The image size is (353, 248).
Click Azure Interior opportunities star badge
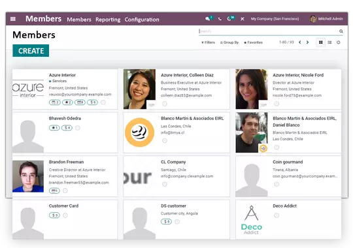pyautogui.click(x=67, y=102)
